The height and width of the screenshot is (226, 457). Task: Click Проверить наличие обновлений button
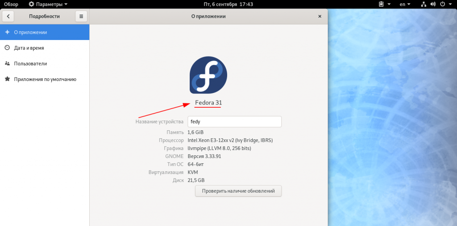click(238, 191)
